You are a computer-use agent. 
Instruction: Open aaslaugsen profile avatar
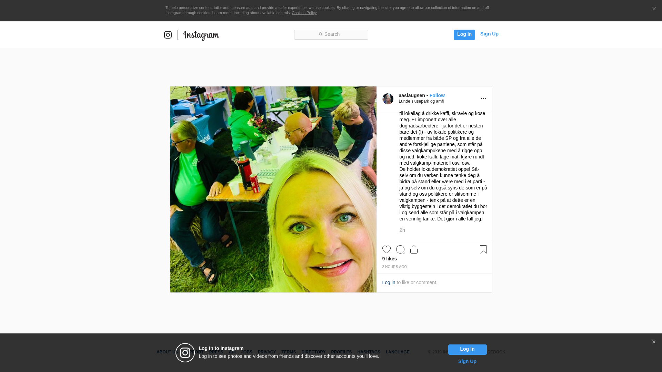(388, 99)
